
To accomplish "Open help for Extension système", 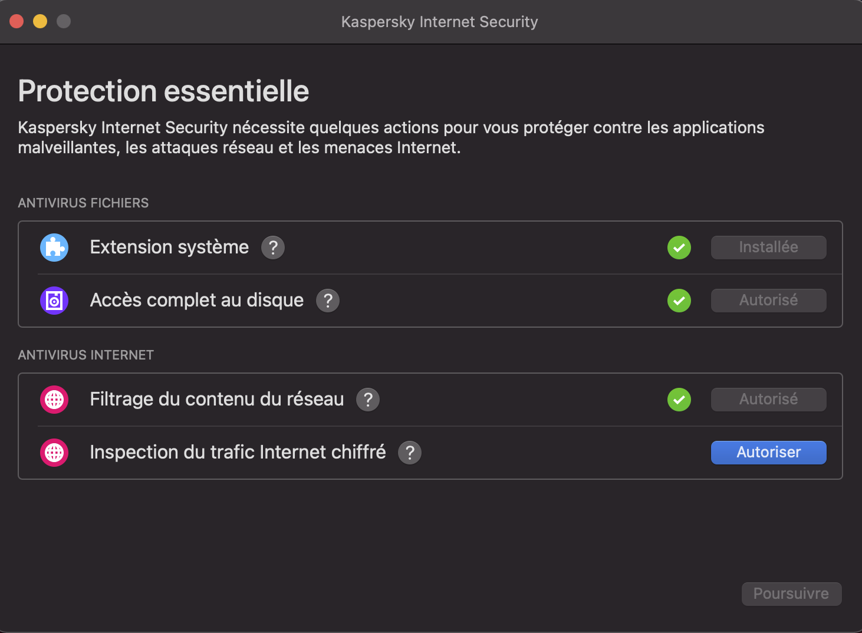I will point(273,248).
